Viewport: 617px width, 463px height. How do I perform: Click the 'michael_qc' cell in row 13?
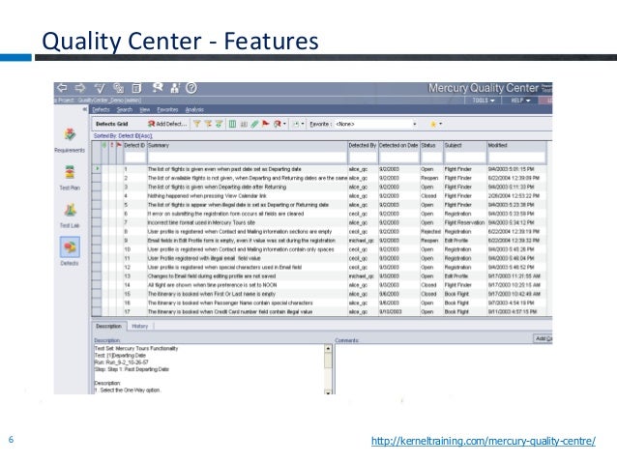pos(362,276)
